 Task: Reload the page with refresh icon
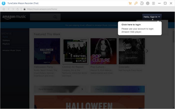click(18, 9)
